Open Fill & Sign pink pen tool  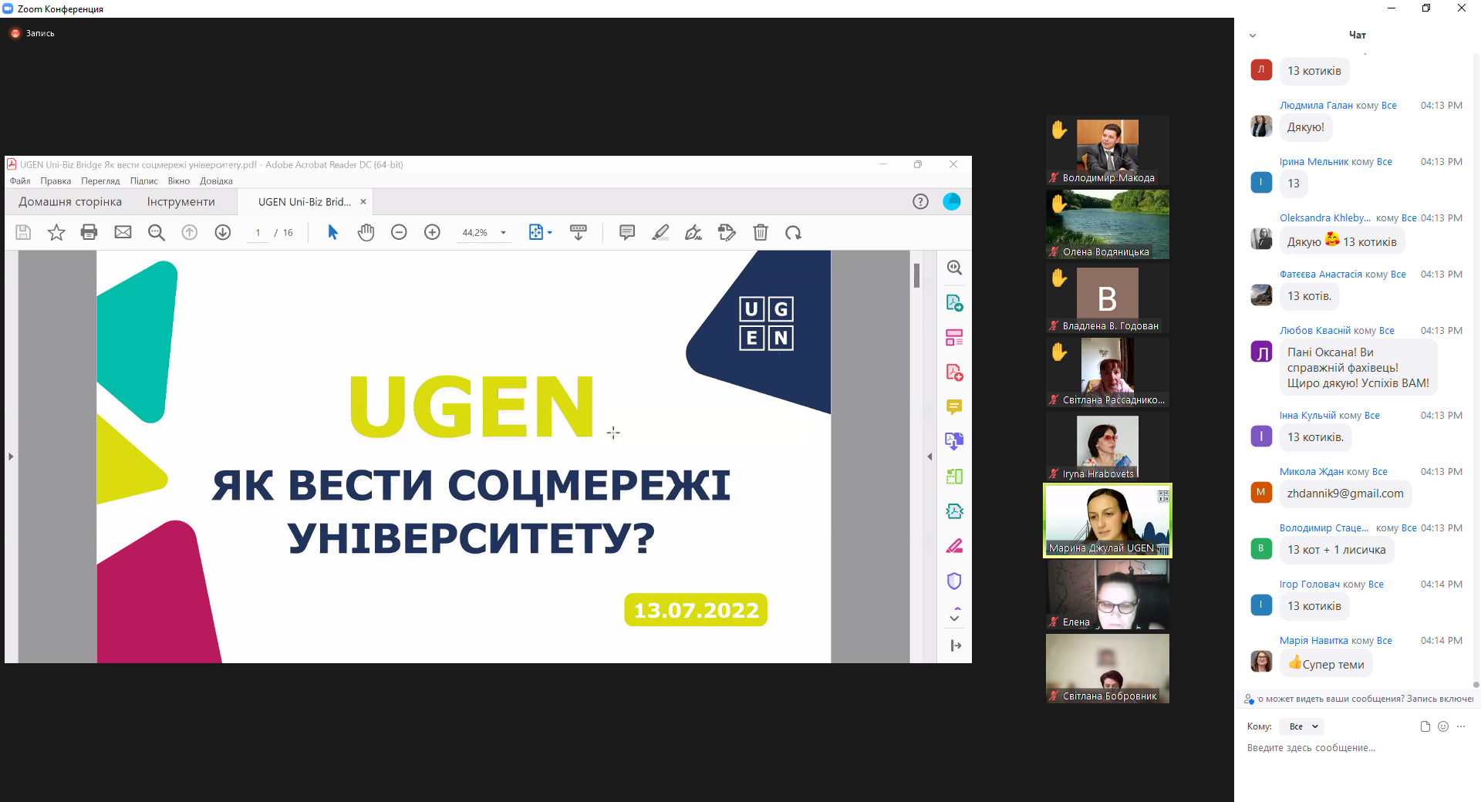point(954,546)
